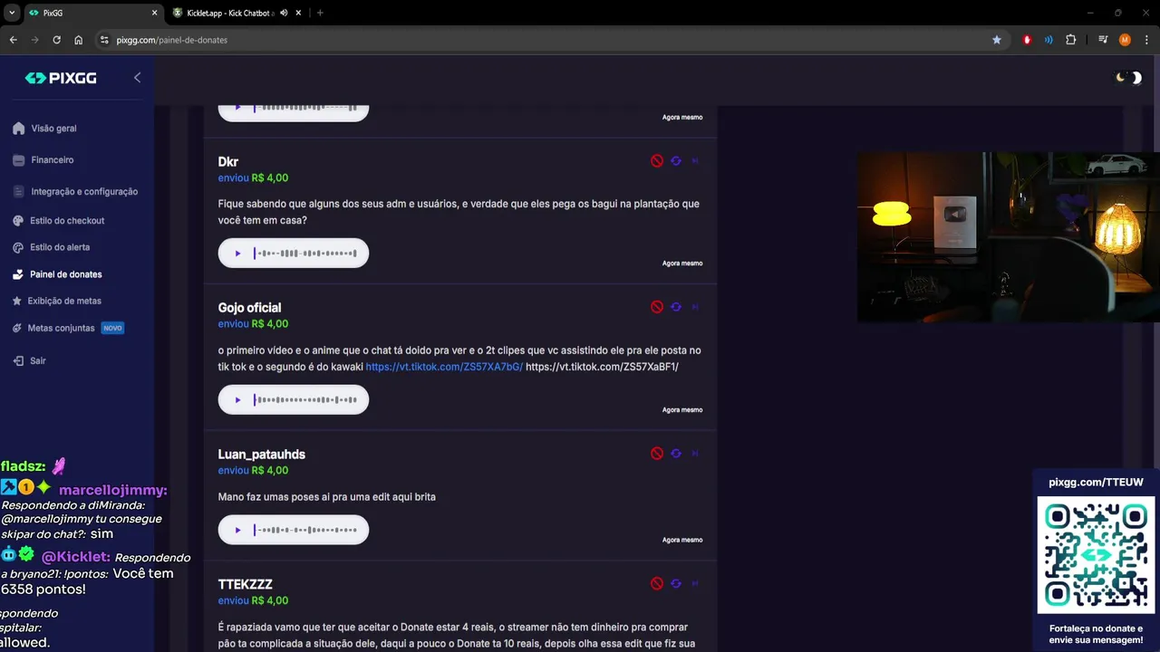Replay the TTEKZZZ donation alert
1160x652 pixels.
[x=676, y=583]
